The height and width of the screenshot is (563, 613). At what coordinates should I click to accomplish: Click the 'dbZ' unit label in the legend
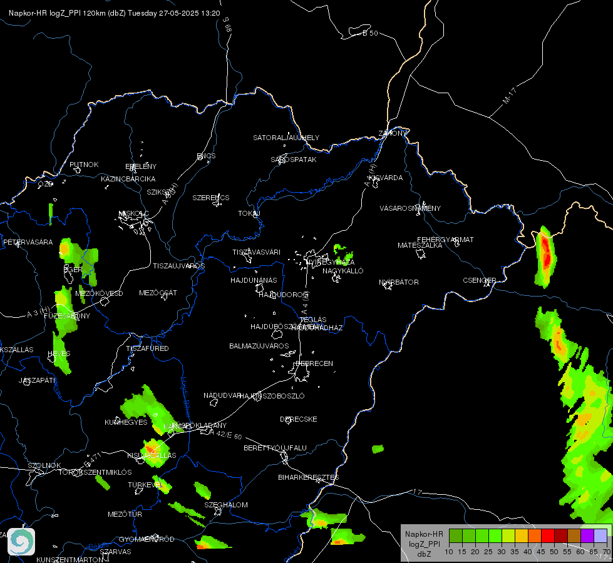424,554
